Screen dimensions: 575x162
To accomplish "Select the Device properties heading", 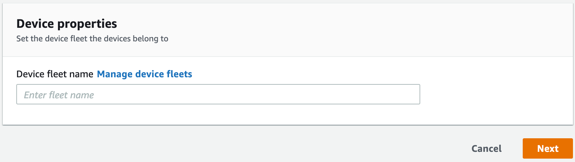I will click(x=67, y=24).
